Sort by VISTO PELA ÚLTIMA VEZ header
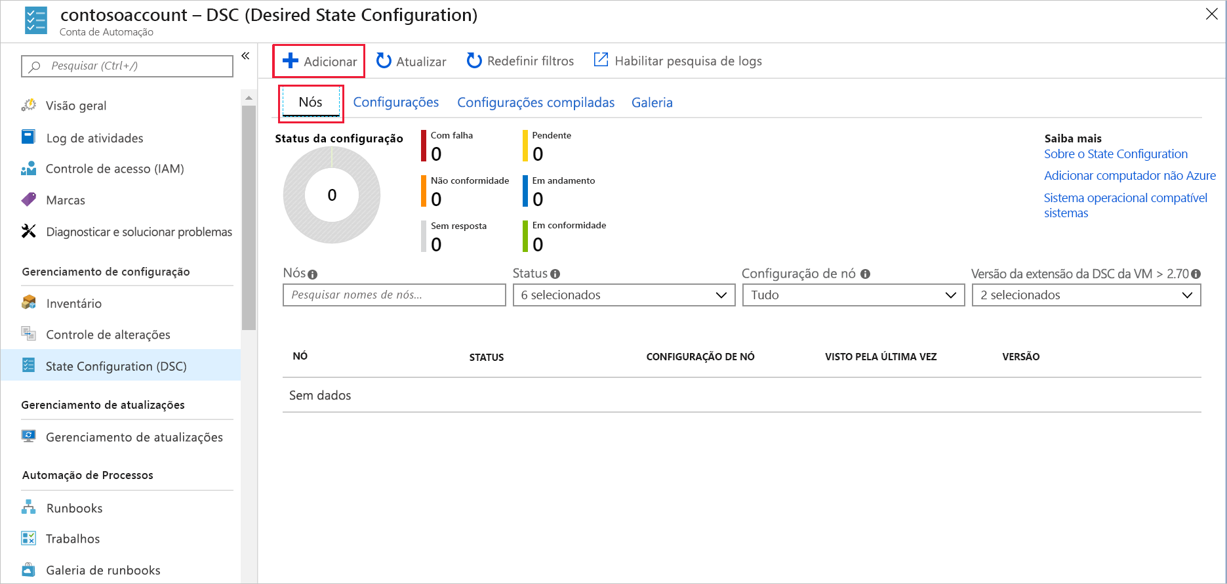The height and width of the screenshot is (584, 1227). click(x=881, y=357)
